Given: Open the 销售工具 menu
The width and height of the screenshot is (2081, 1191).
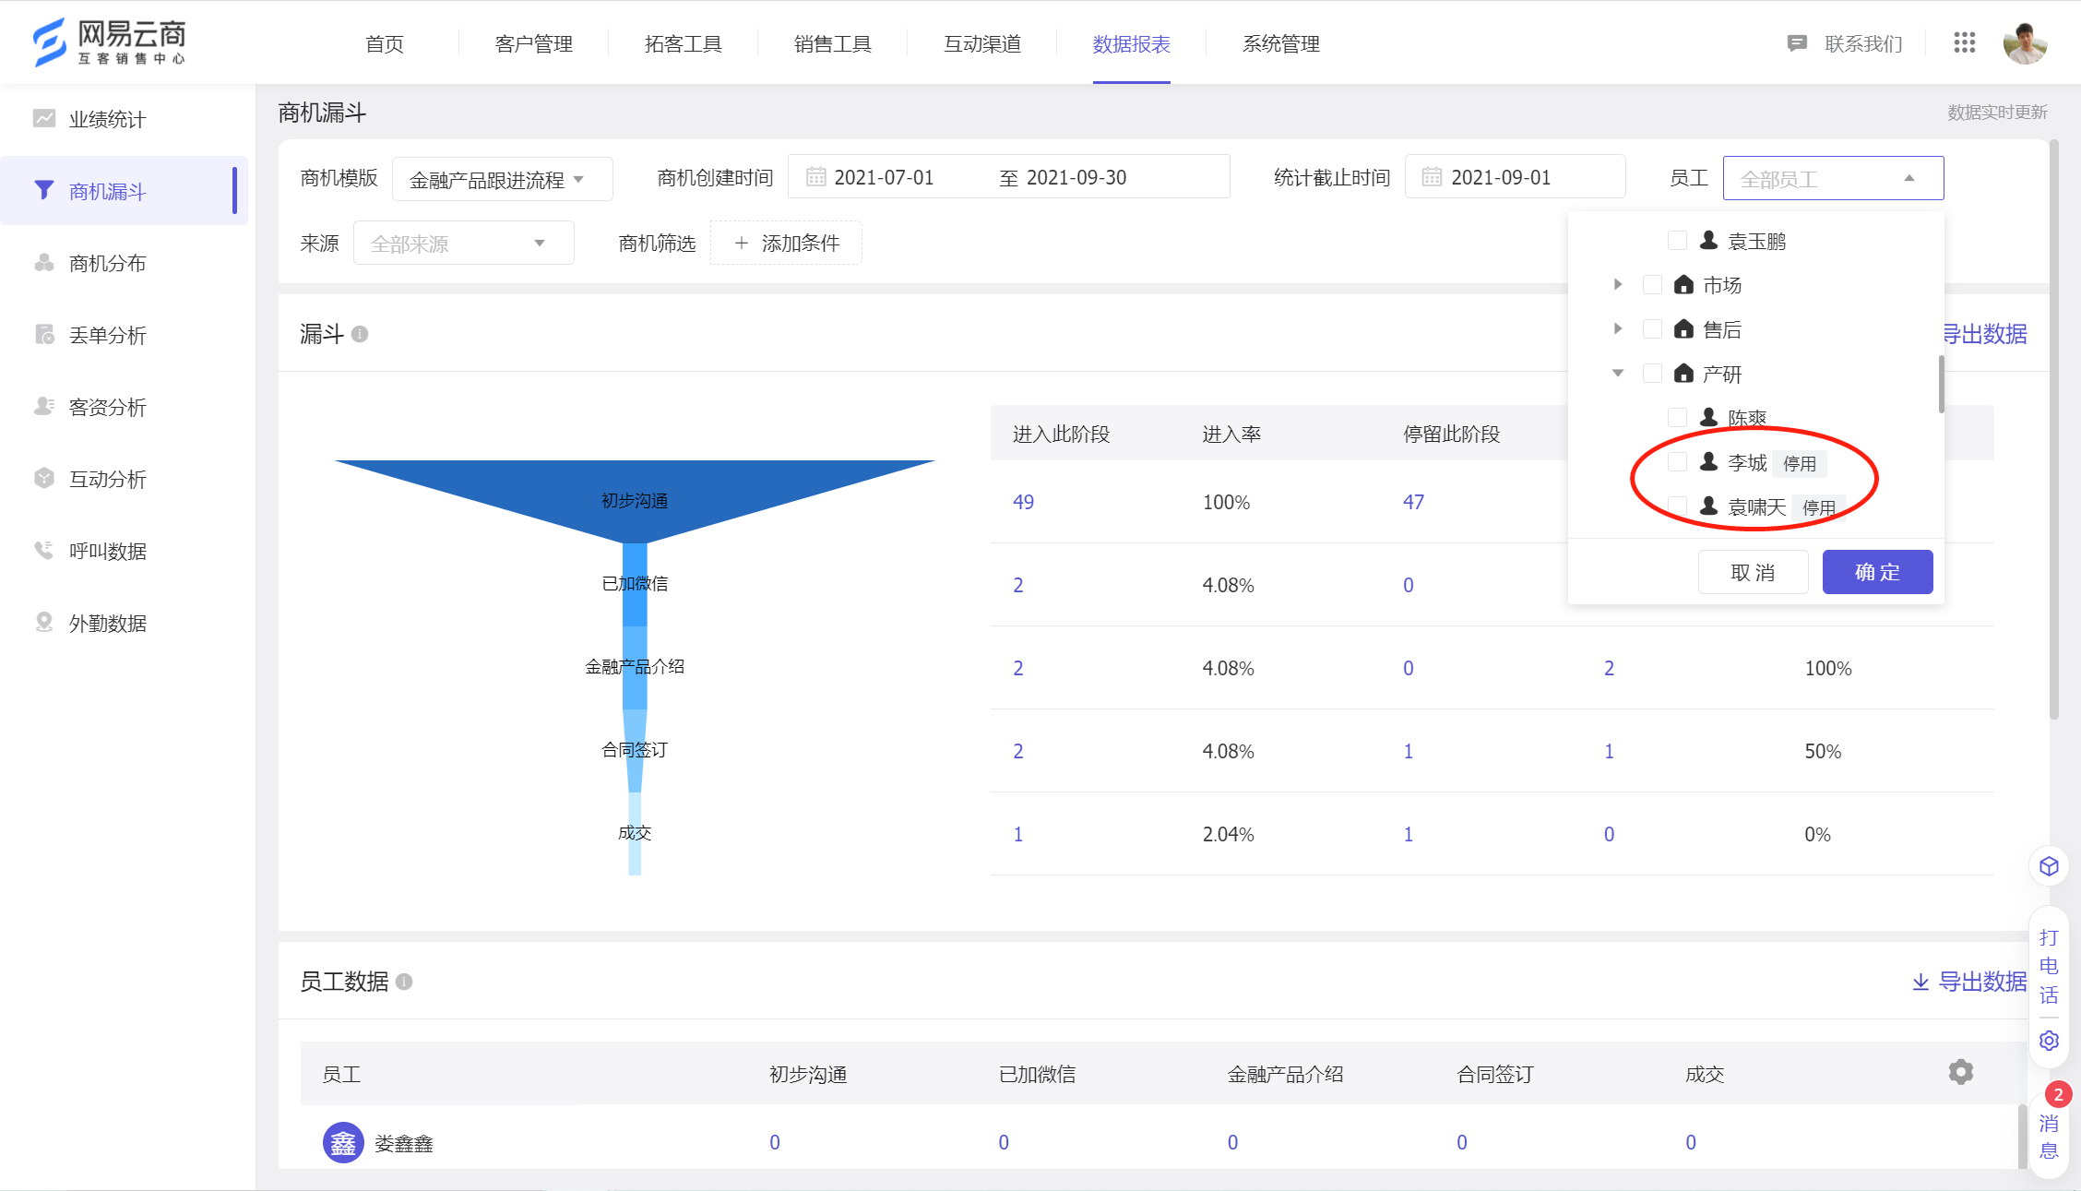Looking at the screenshot, I should click(832, 43).
